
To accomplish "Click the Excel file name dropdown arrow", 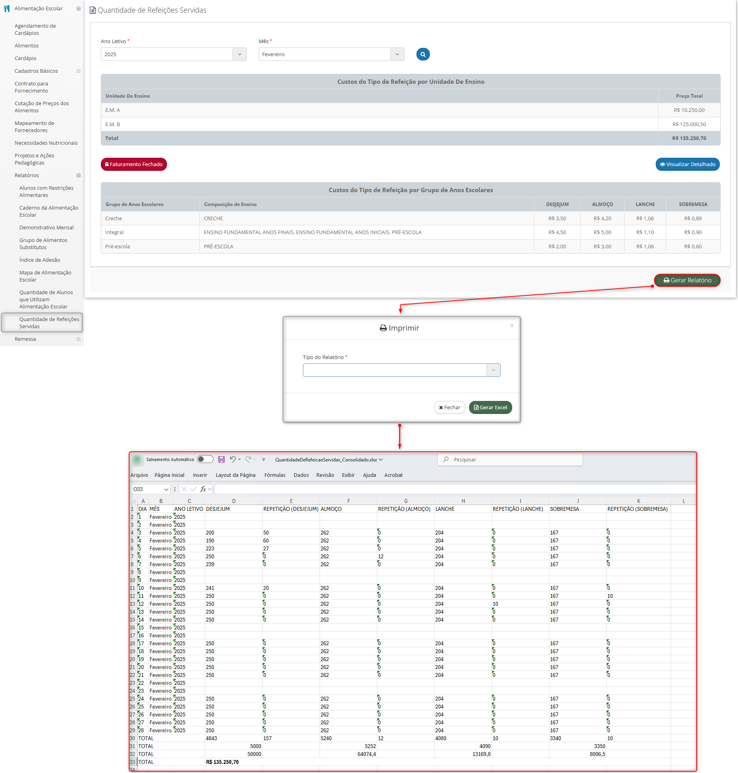I will pyautogui.click(x=381, y=459).
